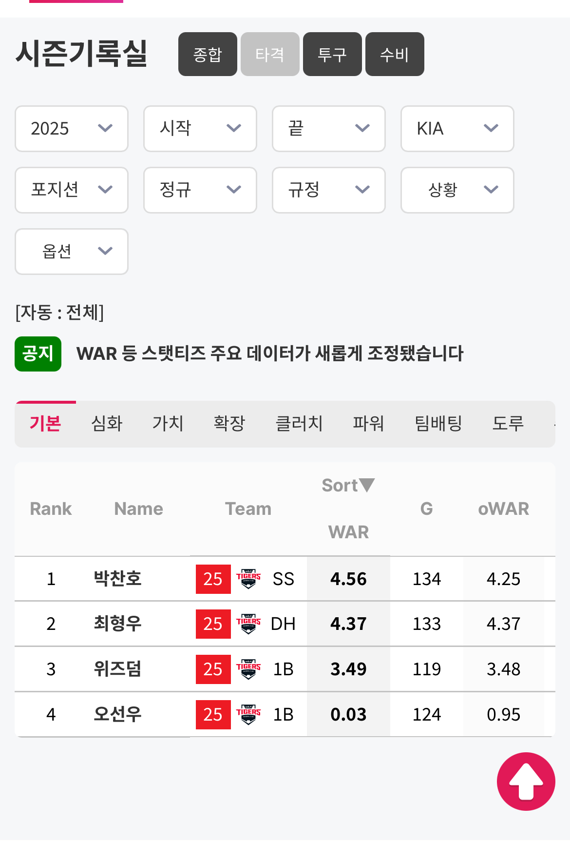Switch to the 클러치 stats tab
570x842 pixels.
(299, 423)
